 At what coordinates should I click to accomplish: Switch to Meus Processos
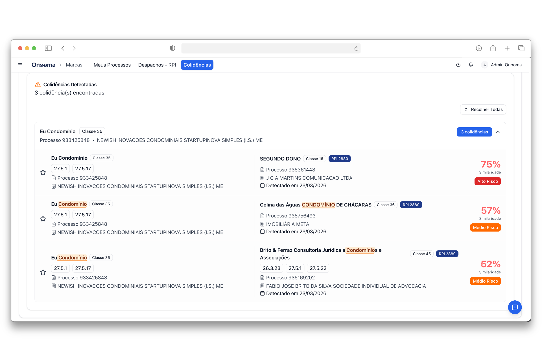coord(112,65)
